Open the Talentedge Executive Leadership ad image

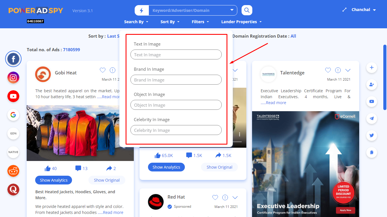click(306, 164)
